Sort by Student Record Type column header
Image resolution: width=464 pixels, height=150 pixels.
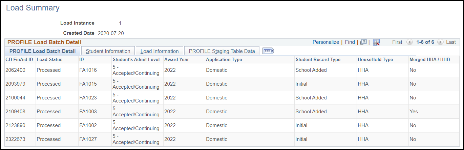coord(318,59)
